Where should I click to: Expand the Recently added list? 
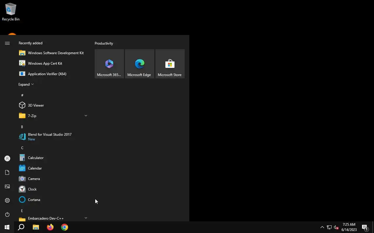click(x=26, y=84)
